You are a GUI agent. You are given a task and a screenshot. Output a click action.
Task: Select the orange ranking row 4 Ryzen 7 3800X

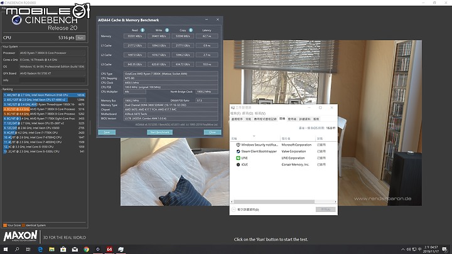coord(44,109)
